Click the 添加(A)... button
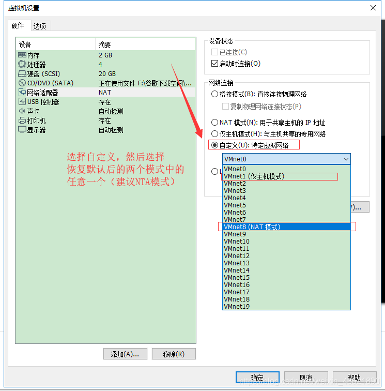Screen dimensions: 385x391 pos(125,354)
